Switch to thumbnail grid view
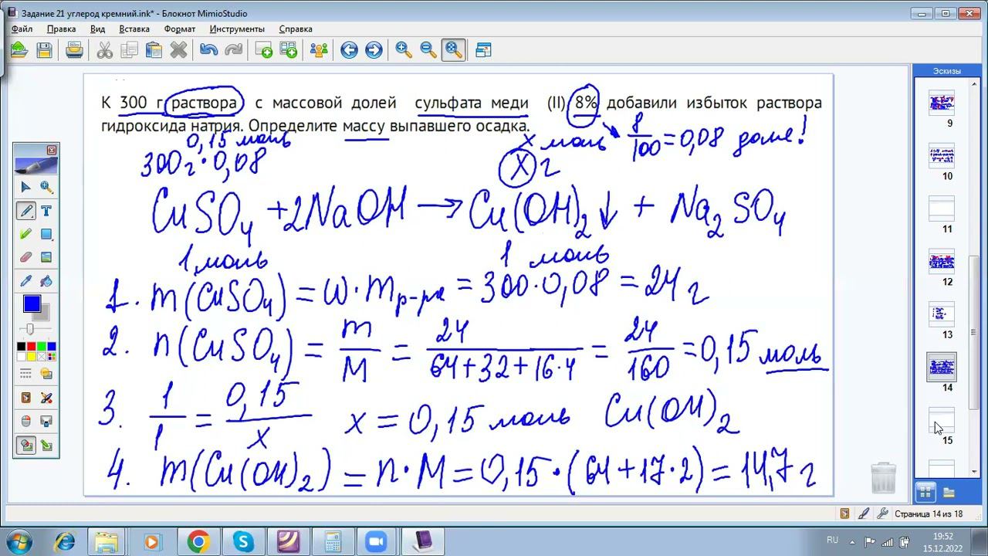988x556 pixels. coord(925,492)
